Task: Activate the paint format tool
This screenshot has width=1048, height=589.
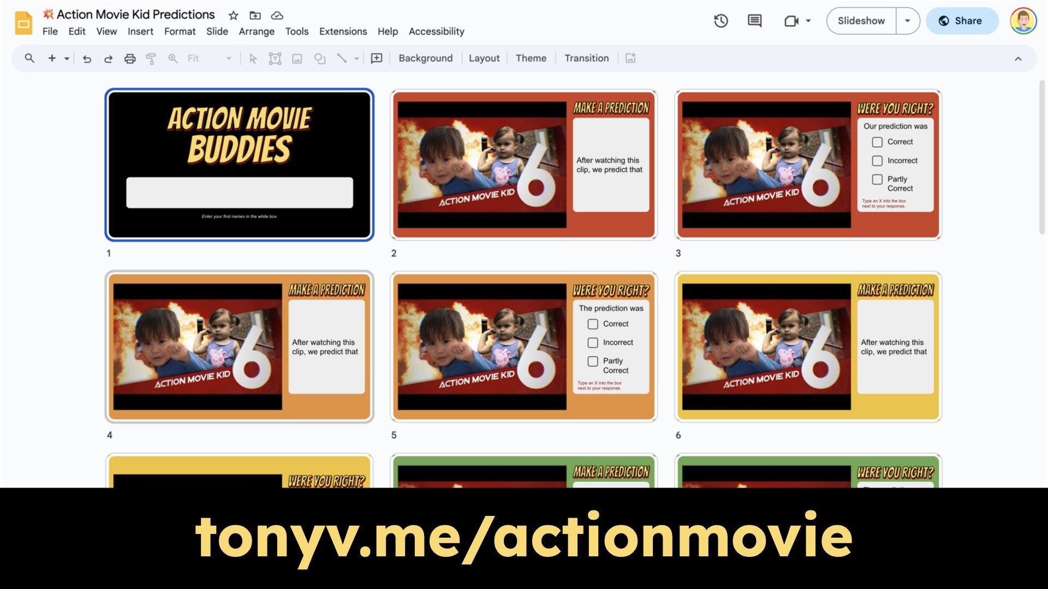Action: click(x=151, y=58)
